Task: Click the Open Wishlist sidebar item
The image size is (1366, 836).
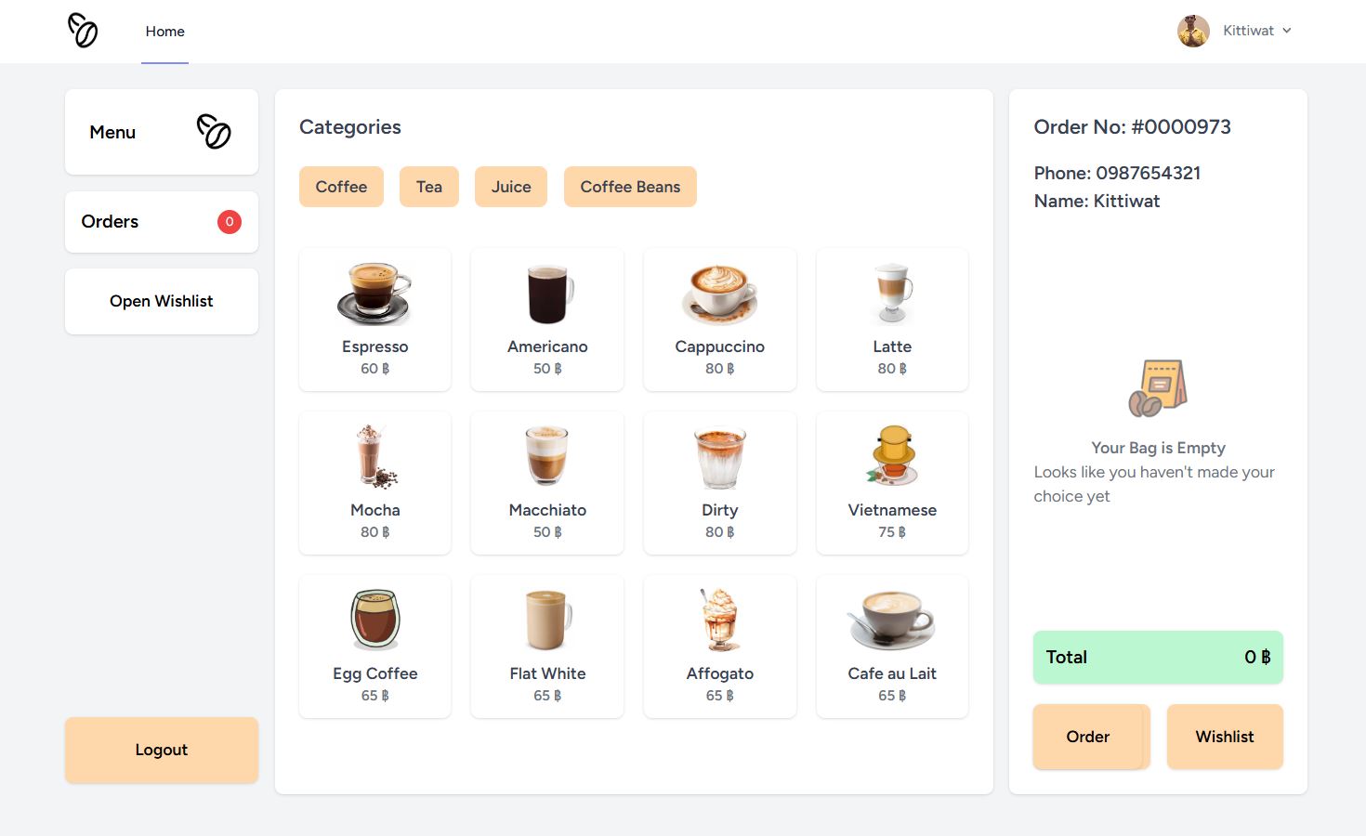Action: click(x=161, y=301)
